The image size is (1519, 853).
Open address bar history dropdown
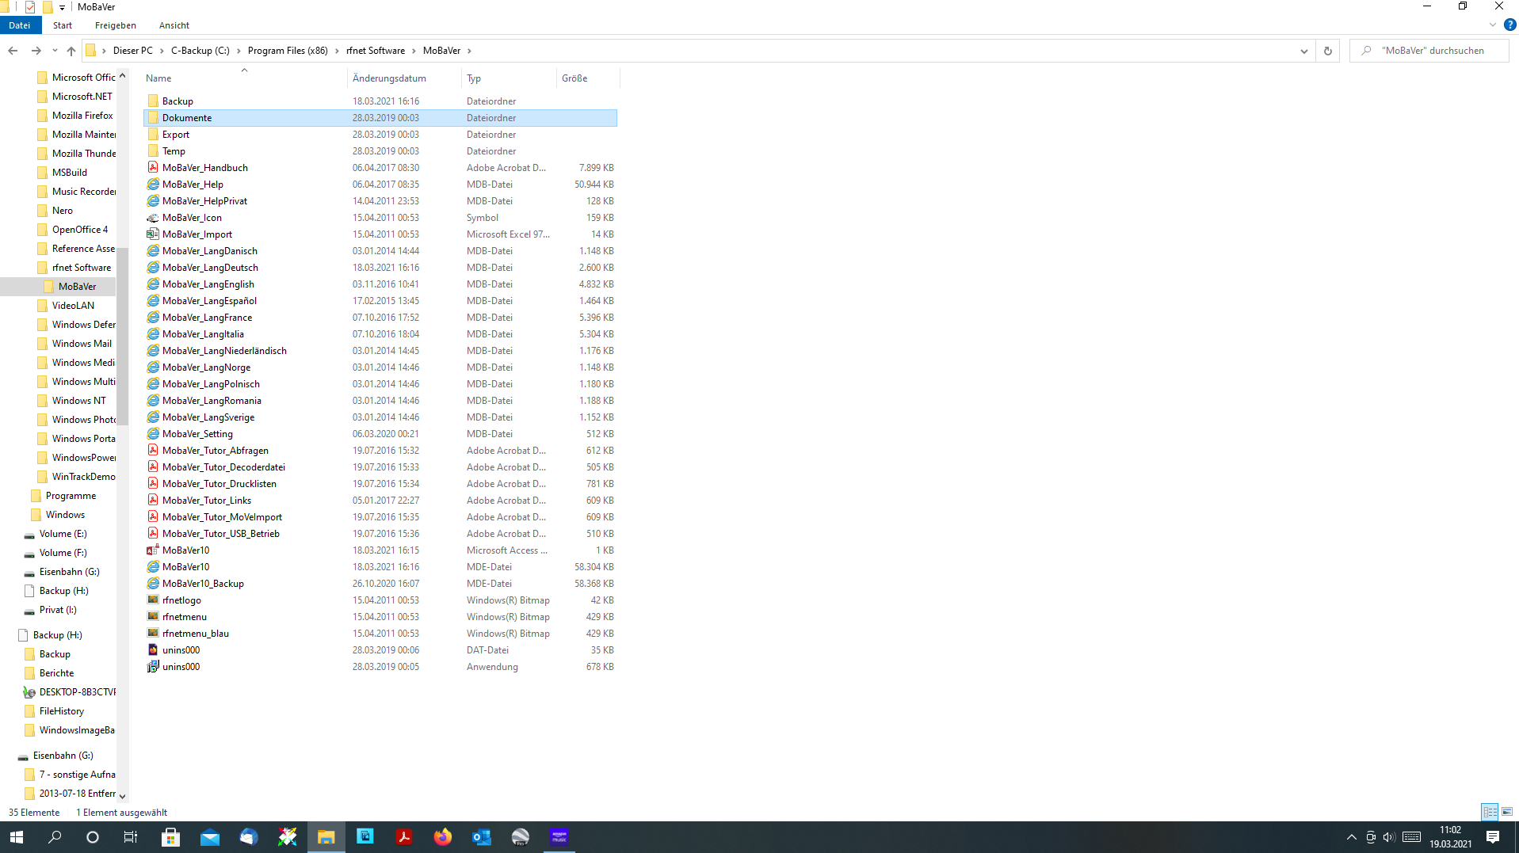point(1304,51)
